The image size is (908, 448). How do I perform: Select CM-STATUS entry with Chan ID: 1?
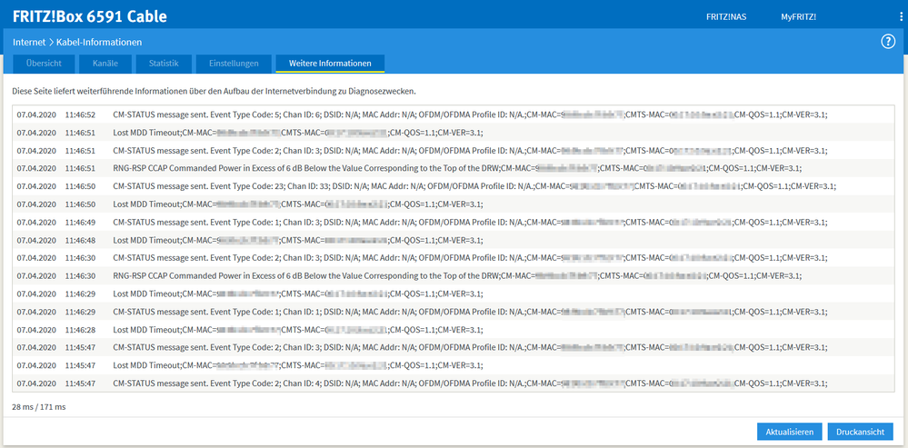[x=453, y=312]
